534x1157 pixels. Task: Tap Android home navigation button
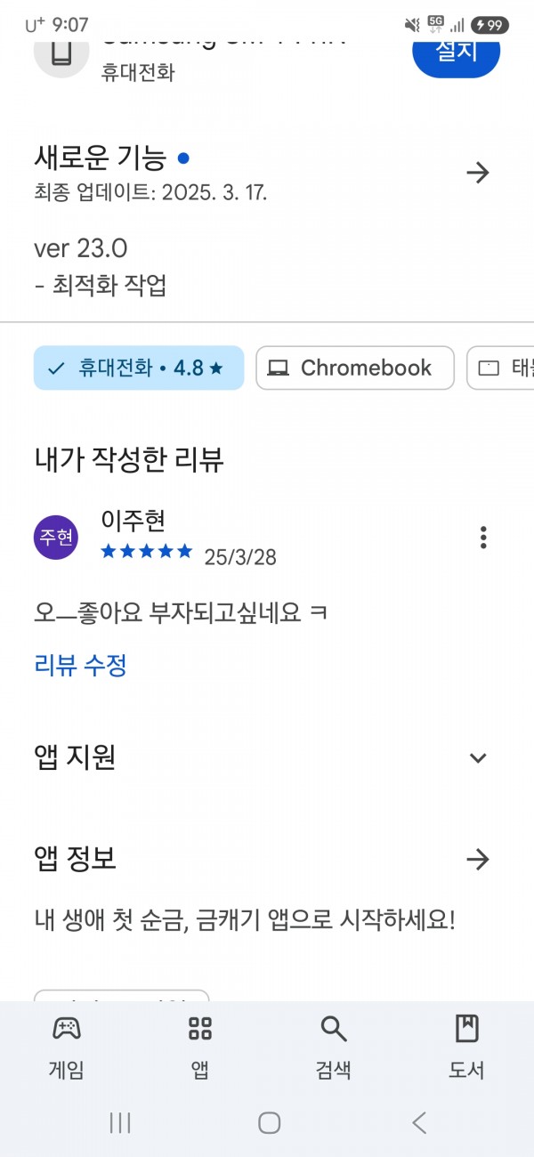click(270, 1123)
